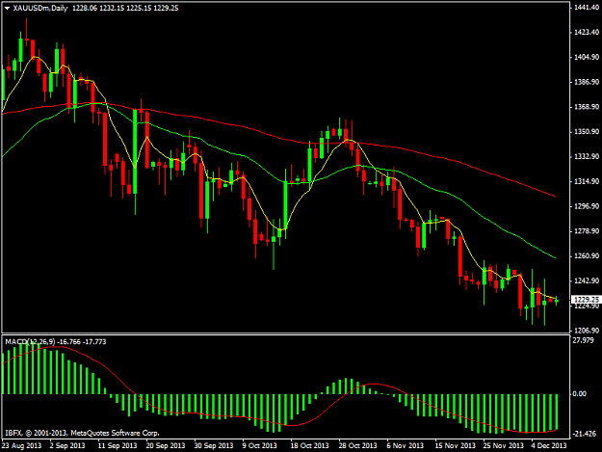Open the chart menu triangle beside XAUUSDm
The height and width of the screenshot is (452, 602).
(x=7, y=8)
